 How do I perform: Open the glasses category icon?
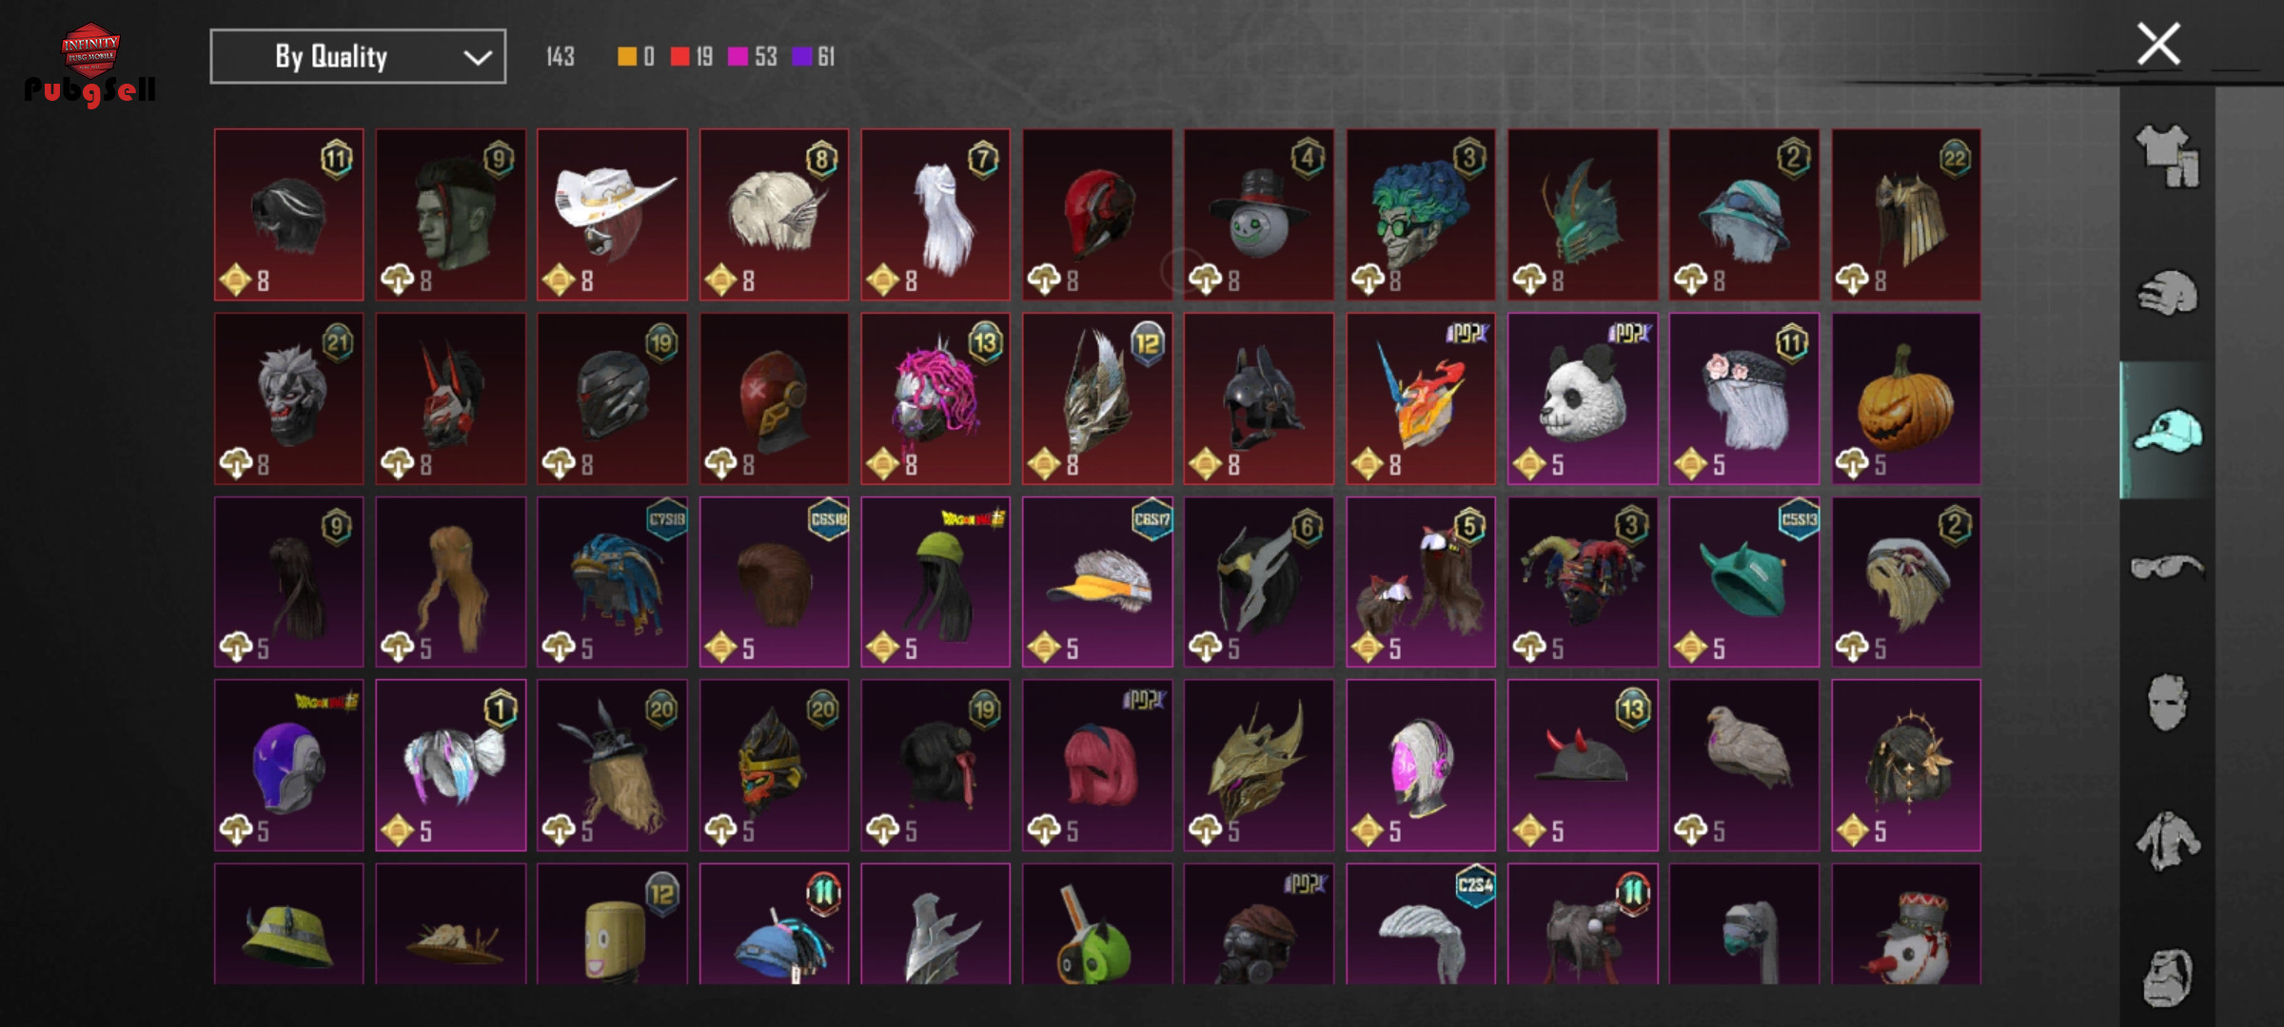point(2168,568)
